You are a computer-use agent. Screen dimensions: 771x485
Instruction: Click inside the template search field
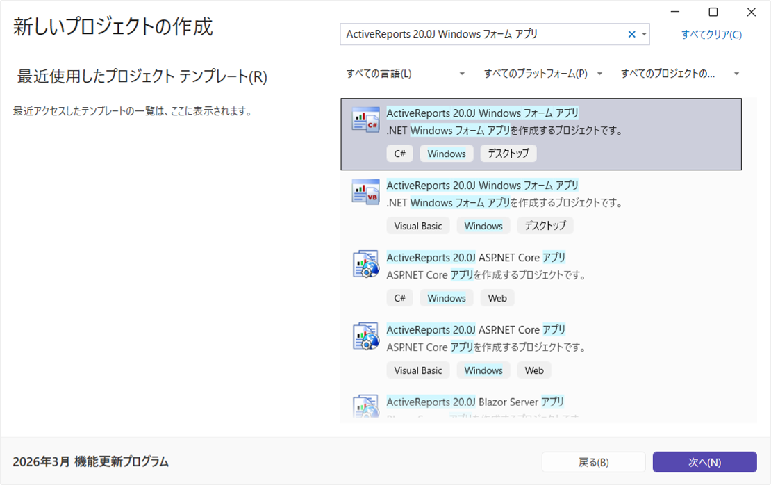pyautogui.click(x=479, y=34)
